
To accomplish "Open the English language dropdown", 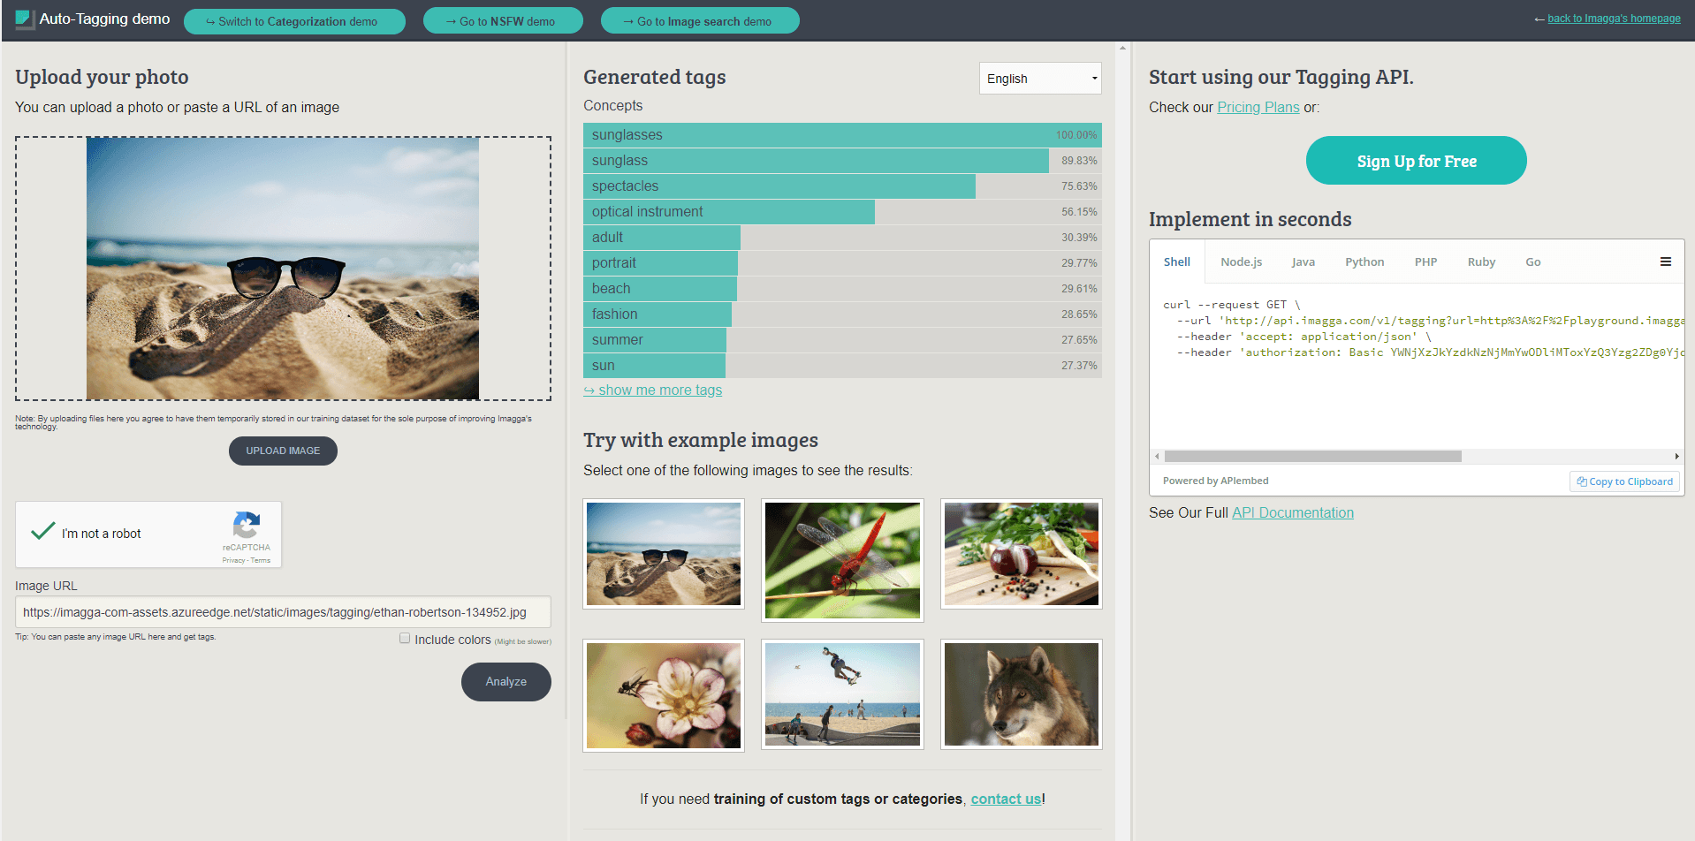I will (1039, 79).
